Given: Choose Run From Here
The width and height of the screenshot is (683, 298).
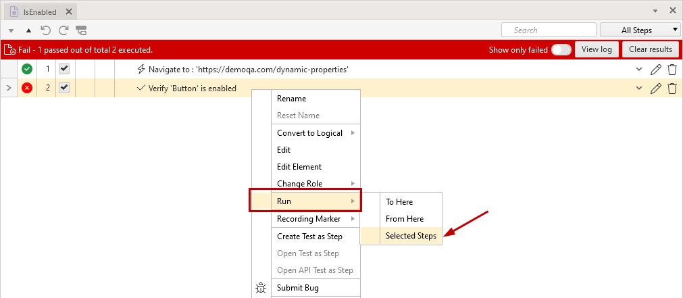Looking at the screenshot, I should click(411, 219).
